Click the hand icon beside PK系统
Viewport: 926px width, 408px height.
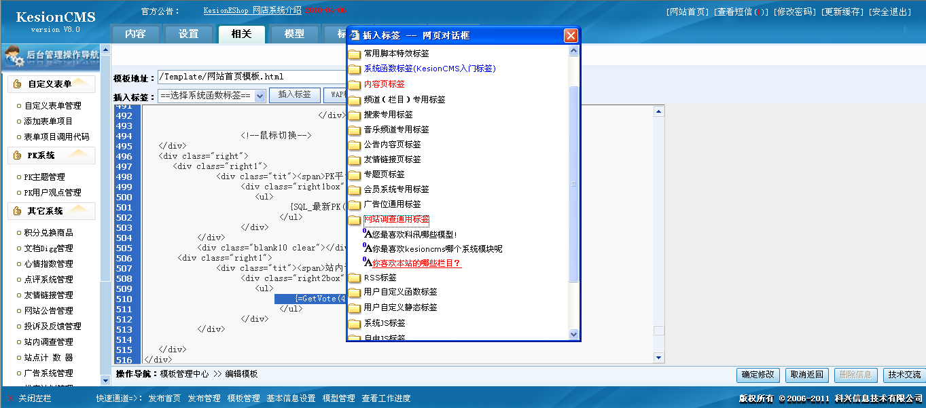18,155
